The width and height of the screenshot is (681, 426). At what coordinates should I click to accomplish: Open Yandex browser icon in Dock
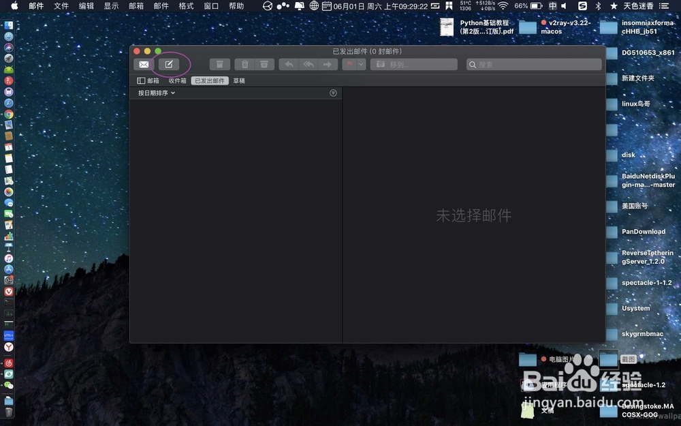pyautogui.click(x=9, y=347)
